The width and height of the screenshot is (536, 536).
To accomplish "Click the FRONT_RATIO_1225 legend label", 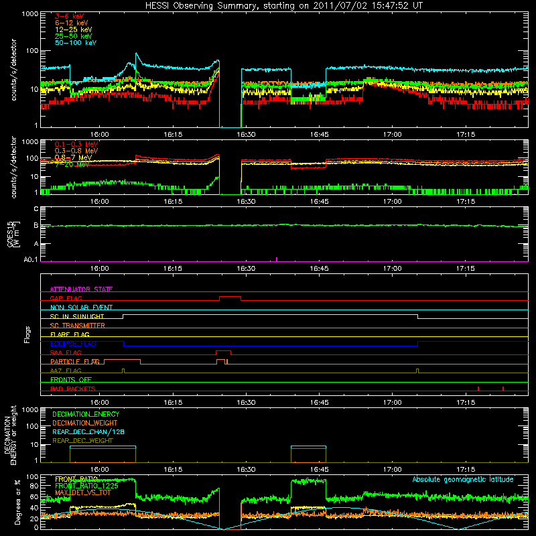I will tap(86, 486).
